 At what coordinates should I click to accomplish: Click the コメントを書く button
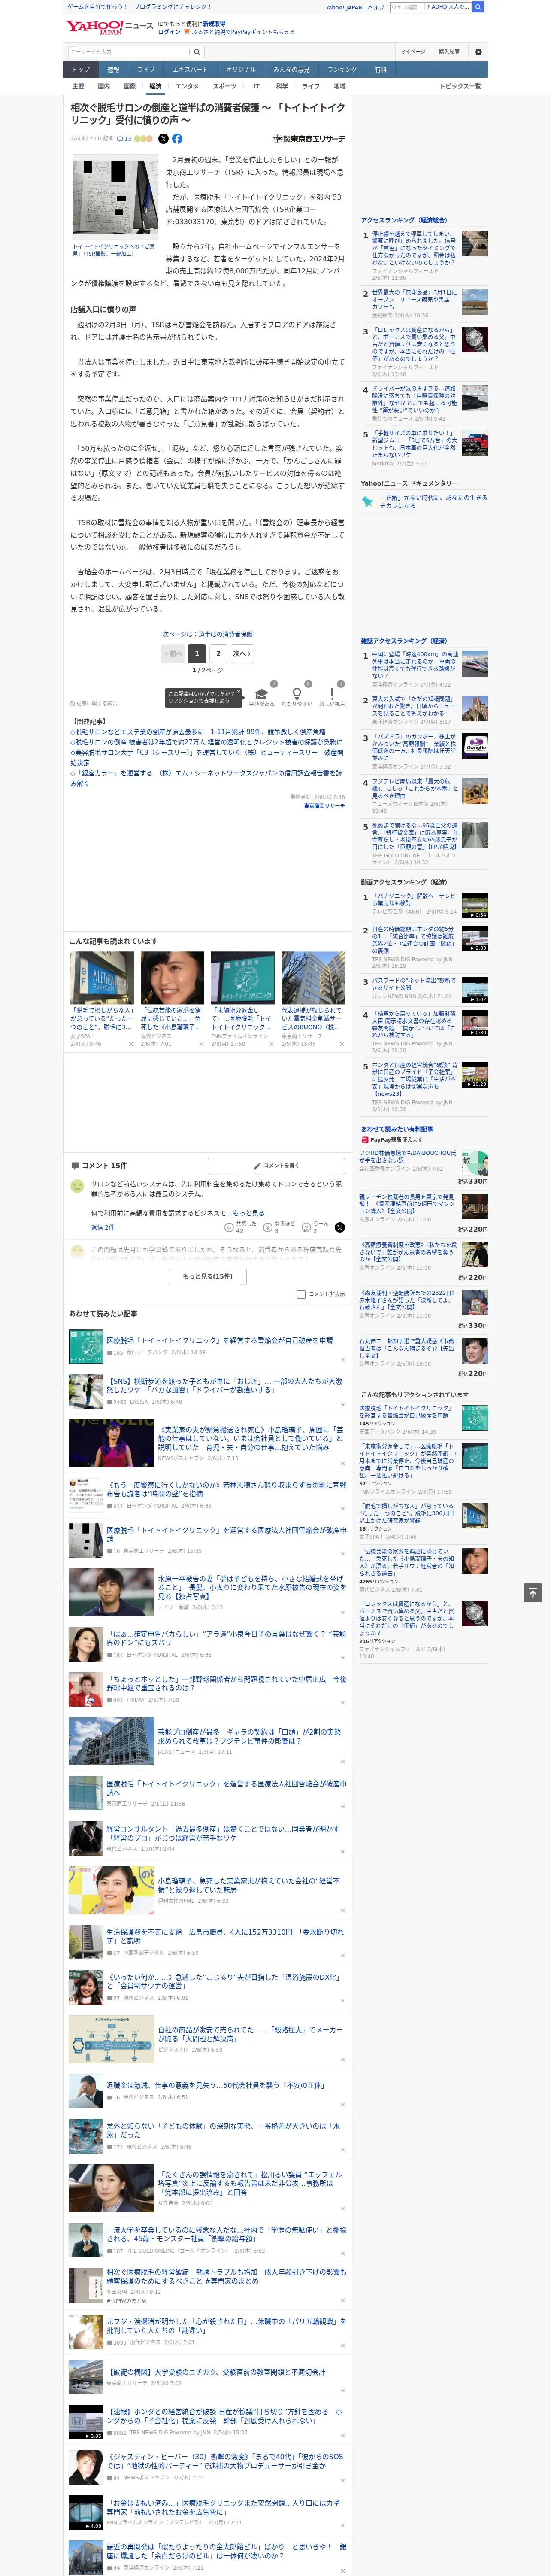tap(276, 1166)
